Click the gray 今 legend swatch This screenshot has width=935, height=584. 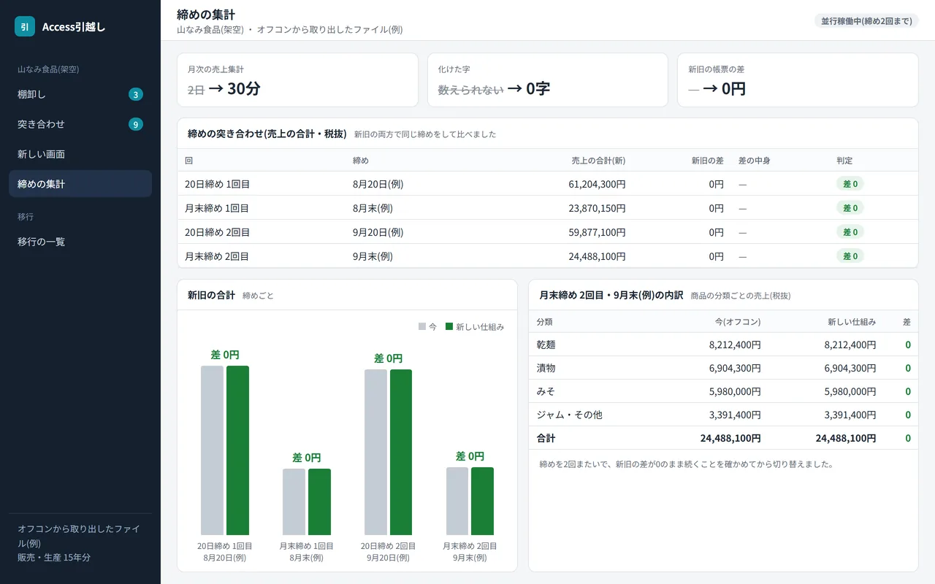pyautogui.click(x=421, y=327)
